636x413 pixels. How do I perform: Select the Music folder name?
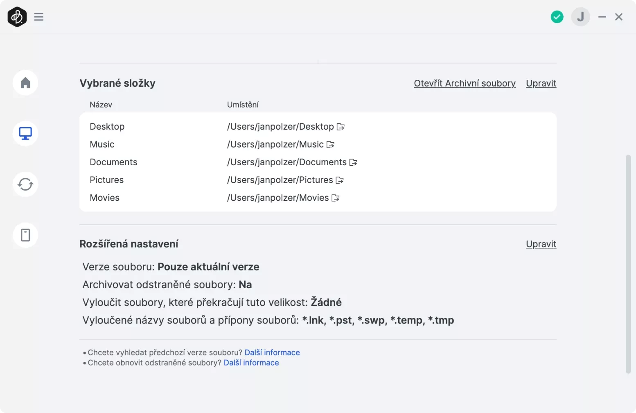point(102,144)
